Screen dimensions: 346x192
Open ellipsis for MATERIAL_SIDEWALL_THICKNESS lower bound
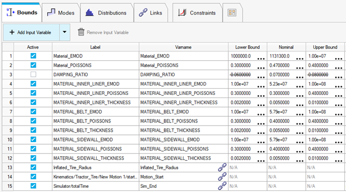pyautogui.click(x=261, y=161)
